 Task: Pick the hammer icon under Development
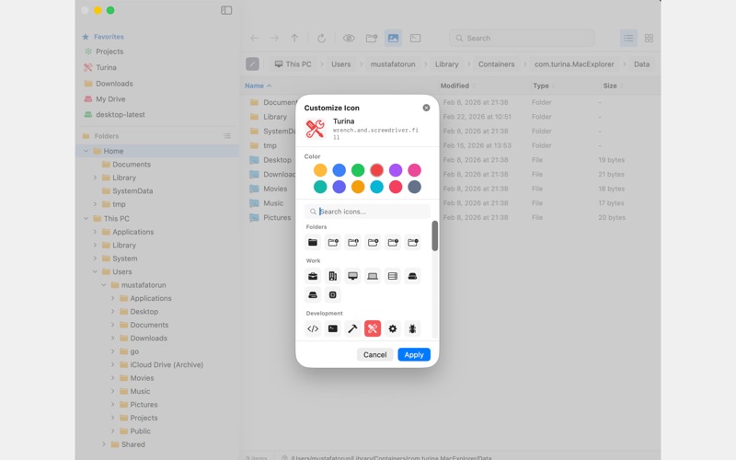click(352, 328)
